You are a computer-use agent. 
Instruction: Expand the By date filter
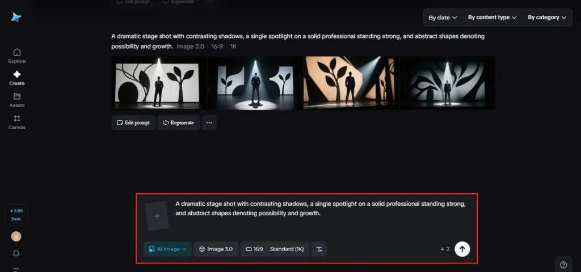pyautogui.click(x=443, y=18)
